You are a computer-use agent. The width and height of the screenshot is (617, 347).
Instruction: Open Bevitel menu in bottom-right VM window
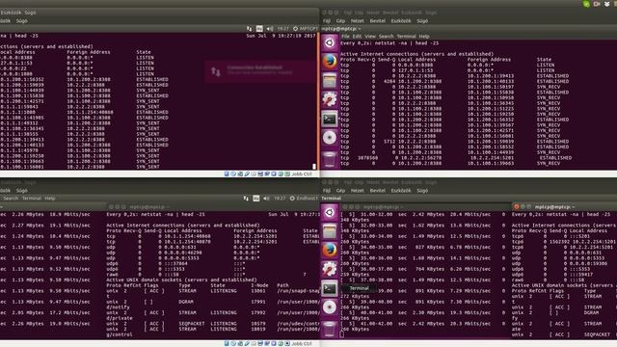coord(377,191)
